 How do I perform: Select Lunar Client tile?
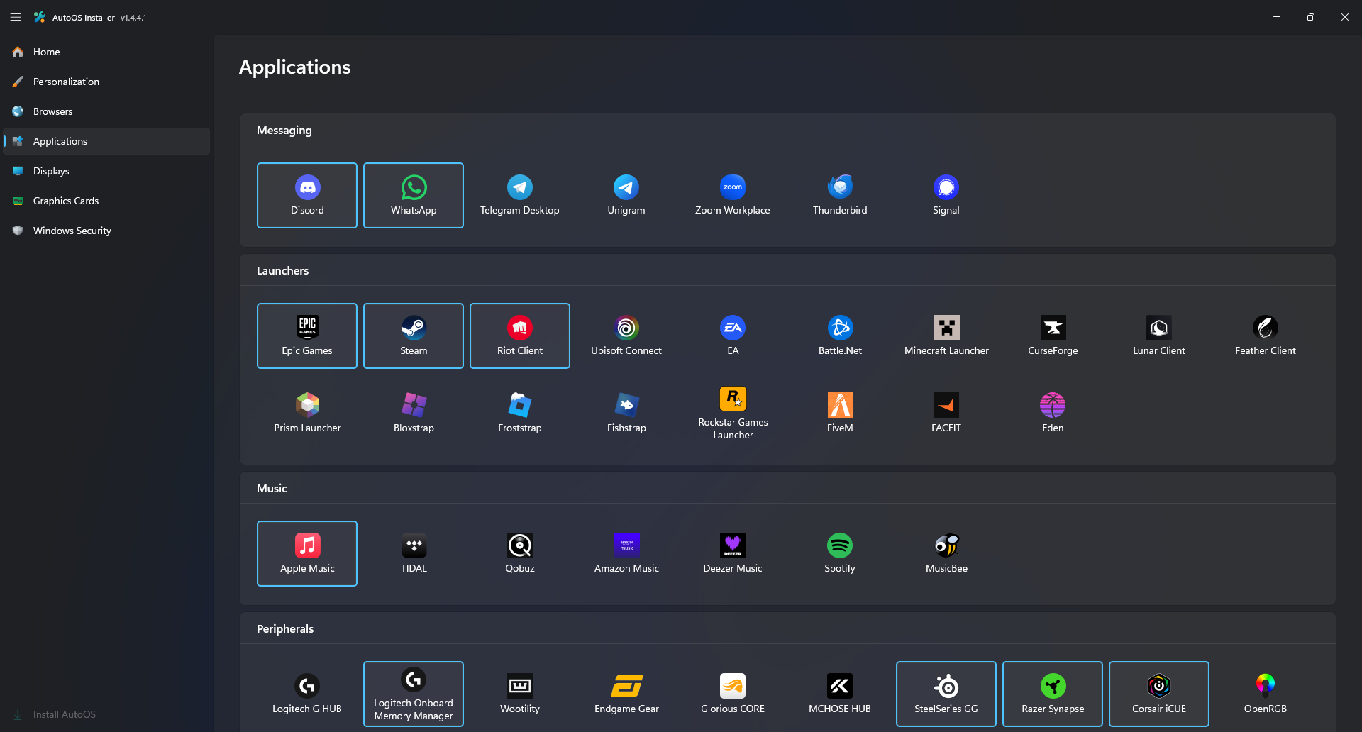[x=1159, y=335]
